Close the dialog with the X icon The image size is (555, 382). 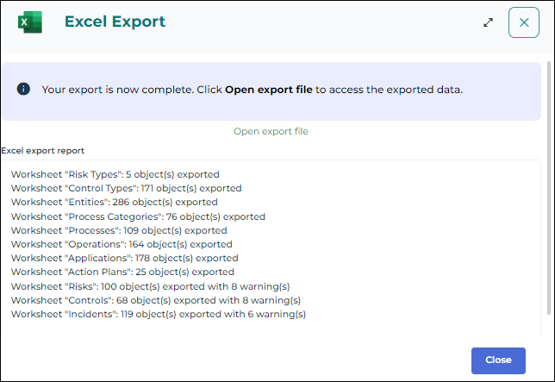523,22
